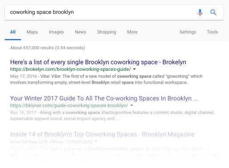Open the Shopping results tab
Screen dimensions: 229x168
pyautogui.click(x=107, y=32)
